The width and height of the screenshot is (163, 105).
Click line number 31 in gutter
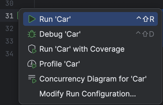[9, 16]
